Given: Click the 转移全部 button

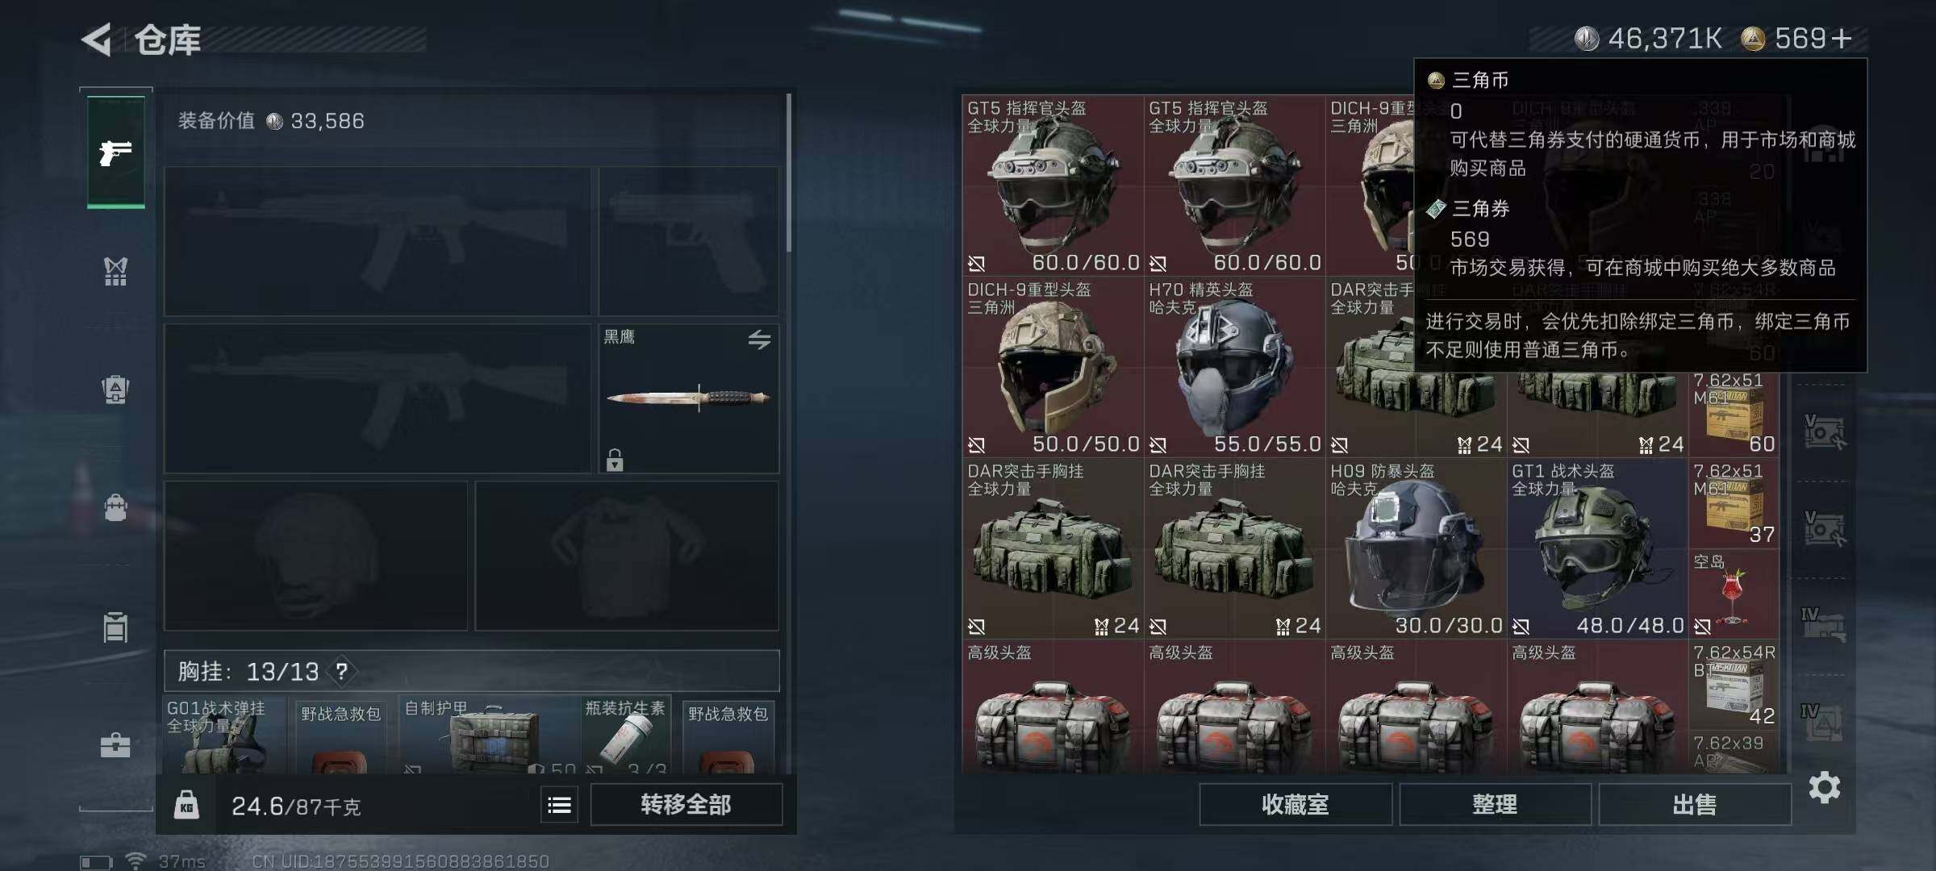Looking at the screenshot, I should click(686, 804).
